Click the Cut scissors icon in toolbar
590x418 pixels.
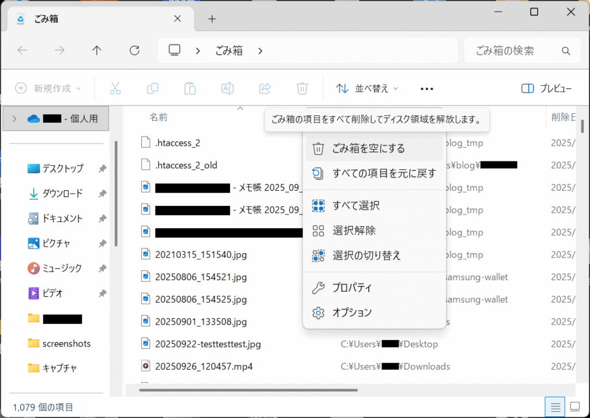click(x=115, y=88)
